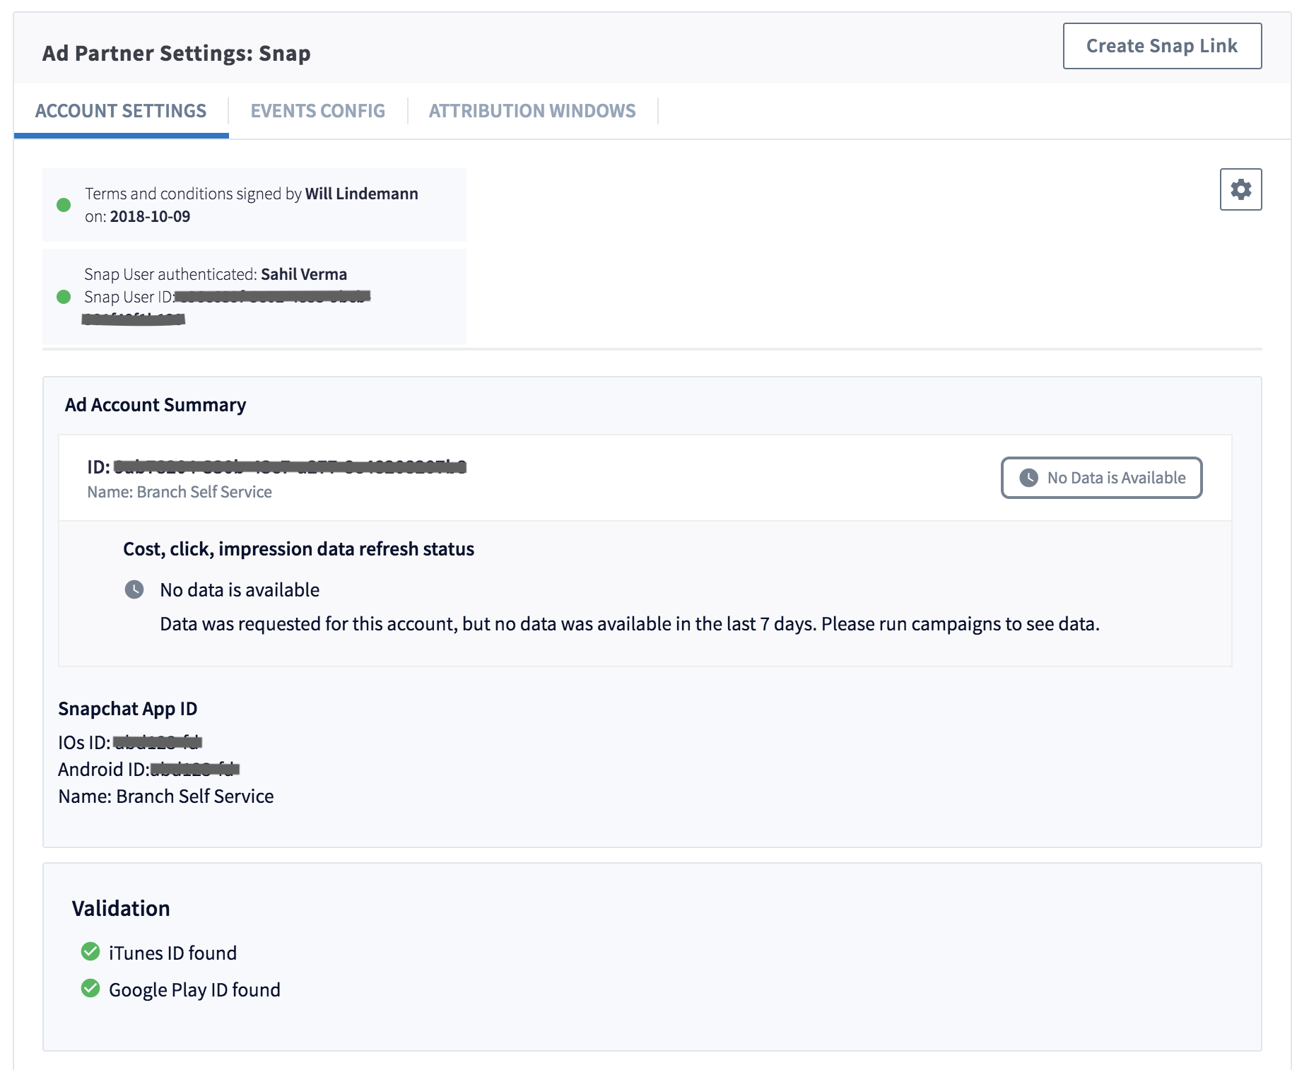Click the 'Will Lindemann' signer name
Image resolution: width=1309 pixels, height=1070 pixels.
(x=362, y=194)
